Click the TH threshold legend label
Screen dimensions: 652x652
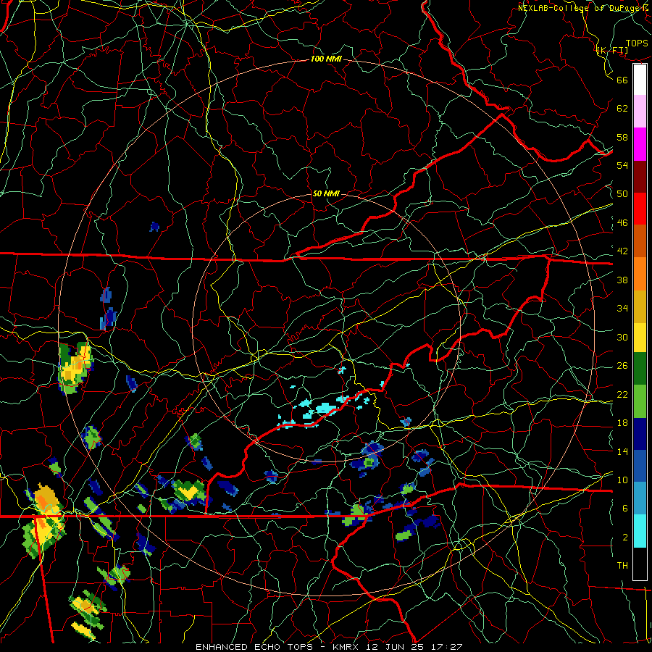pos(622,566)
